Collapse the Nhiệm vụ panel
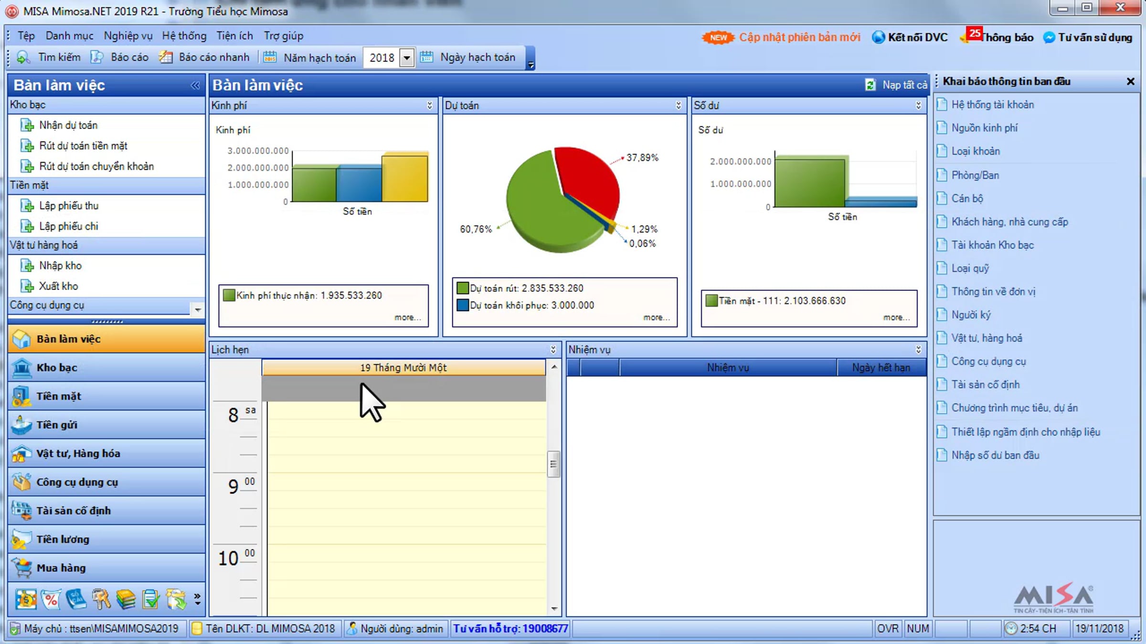This screenshot has width=1146, height=644. [x=918, y=350]
